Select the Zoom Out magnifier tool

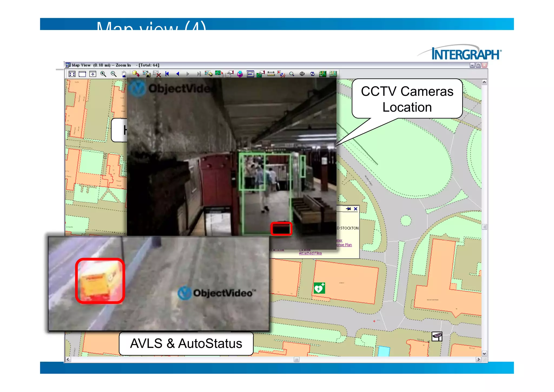(114, 74)
